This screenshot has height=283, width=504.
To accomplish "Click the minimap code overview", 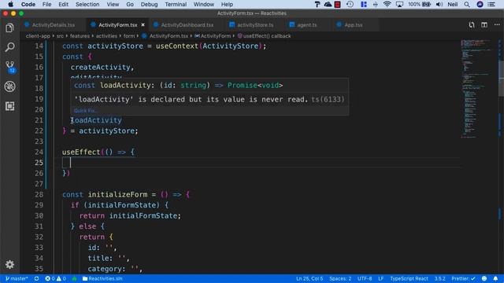I will point(477,89).
